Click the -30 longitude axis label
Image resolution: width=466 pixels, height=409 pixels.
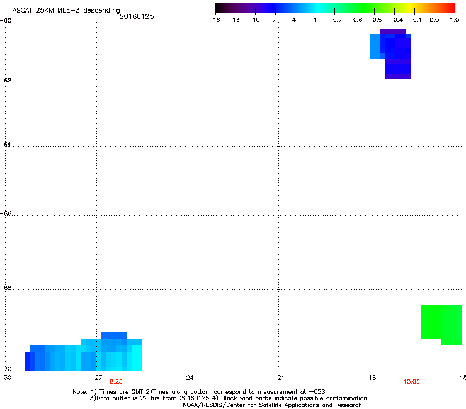(6, 378)
